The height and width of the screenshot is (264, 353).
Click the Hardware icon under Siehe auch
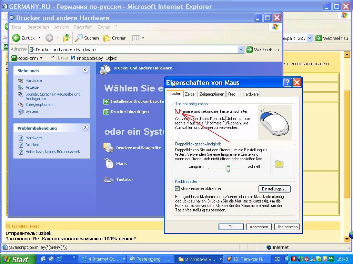[20, 80]
